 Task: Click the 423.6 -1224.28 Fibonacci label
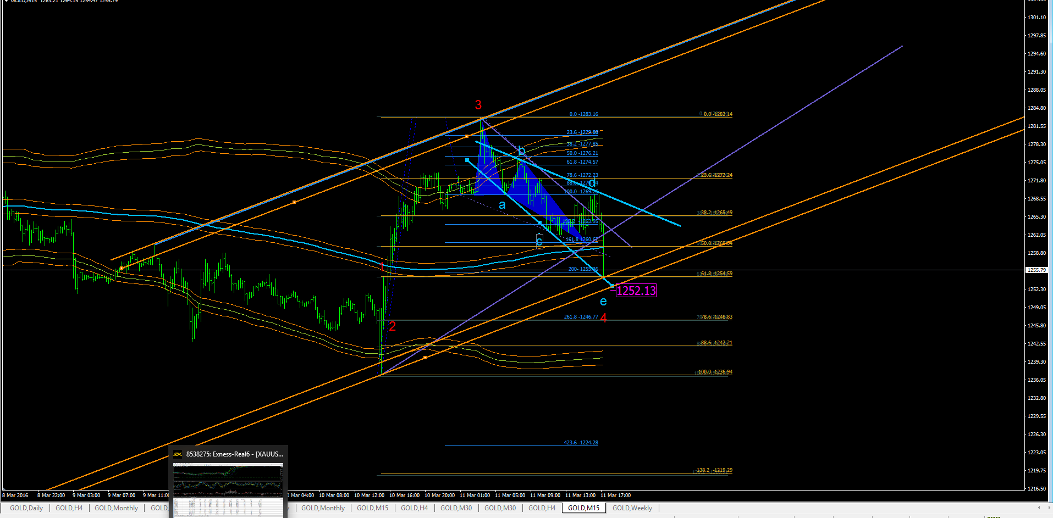581,443
